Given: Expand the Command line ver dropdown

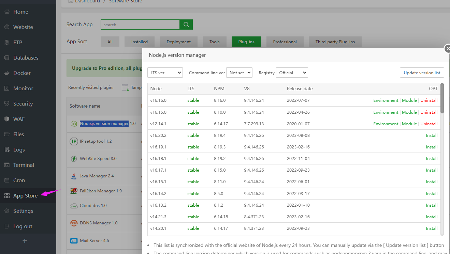Looking at the screenshot, I should (x=239, y=73).
